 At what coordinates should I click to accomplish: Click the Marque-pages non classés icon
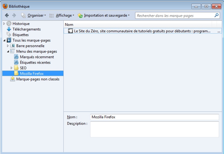pos(12,79)
